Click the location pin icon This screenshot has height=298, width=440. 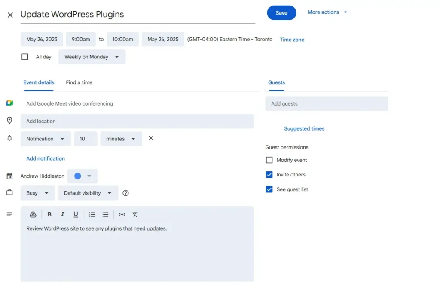pyautogui.click(x=9, y=121)
